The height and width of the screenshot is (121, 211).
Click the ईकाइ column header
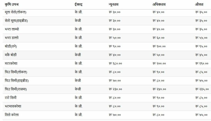79,5
